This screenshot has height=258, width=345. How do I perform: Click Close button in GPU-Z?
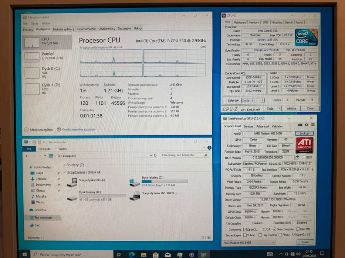pyautogui.click(x=305, y=242)
